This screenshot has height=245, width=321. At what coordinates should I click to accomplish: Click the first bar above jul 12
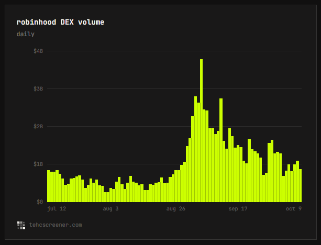click(49, 186)
